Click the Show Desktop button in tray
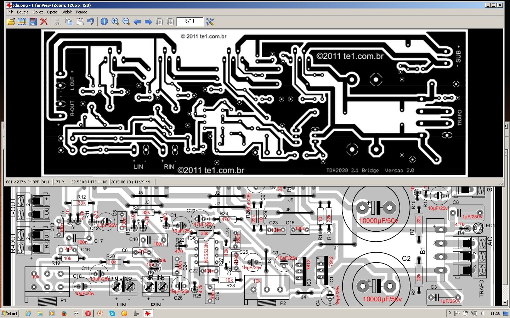 [x=506, y=313]
